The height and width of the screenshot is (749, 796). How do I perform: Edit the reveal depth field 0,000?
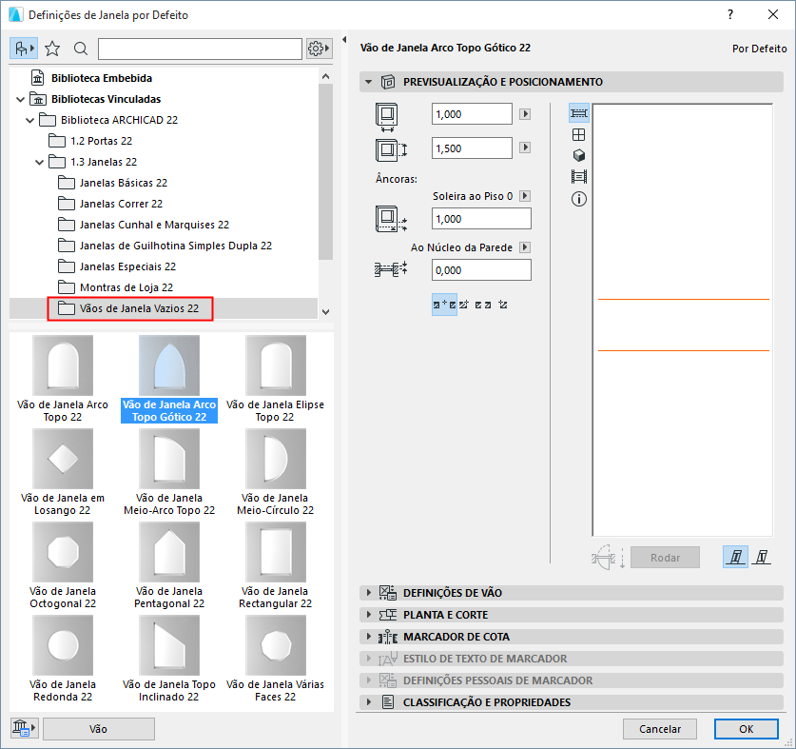coord(481,270)
